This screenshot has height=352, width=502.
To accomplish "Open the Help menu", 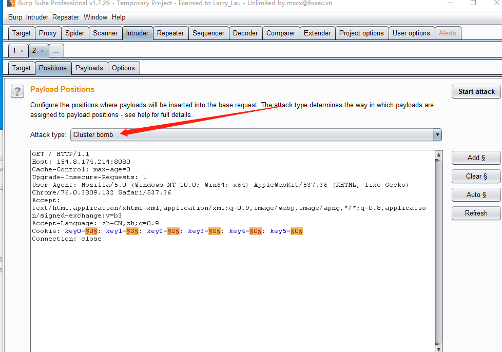I will (119, 17).
